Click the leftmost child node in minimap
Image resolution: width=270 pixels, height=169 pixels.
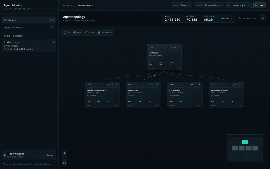pos(235,148)
